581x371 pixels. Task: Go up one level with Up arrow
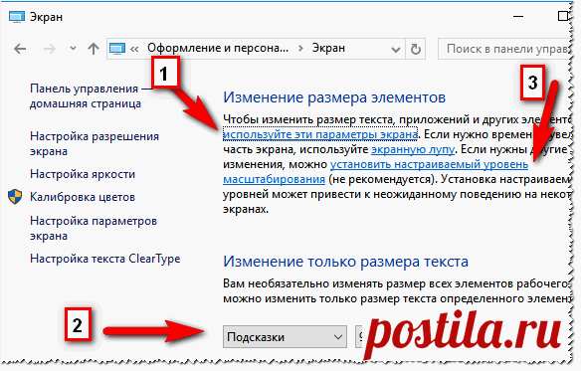tap(94, 49)
